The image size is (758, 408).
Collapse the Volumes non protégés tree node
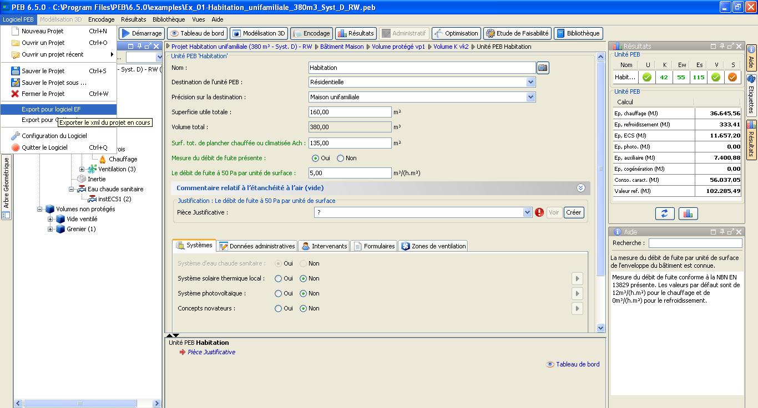(40, 209)
